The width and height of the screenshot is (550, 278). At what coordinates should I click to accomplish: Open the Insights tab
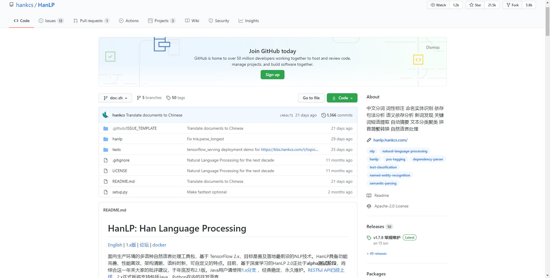tap(249, 21)
